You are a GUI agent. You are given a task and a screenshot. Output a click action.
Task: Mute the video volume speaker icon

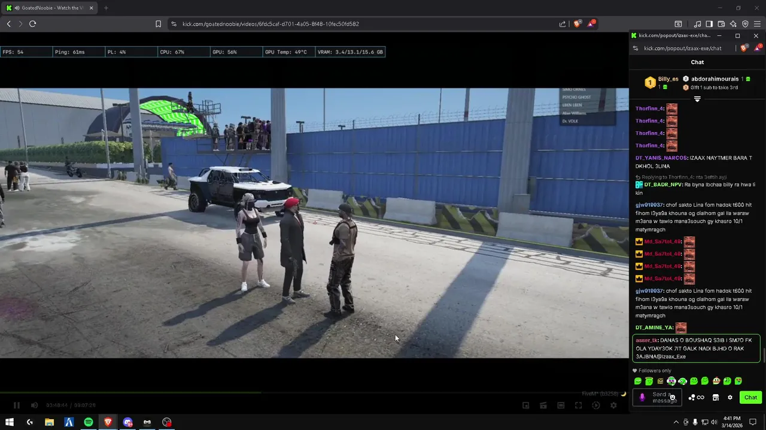[x=34, y=405]
